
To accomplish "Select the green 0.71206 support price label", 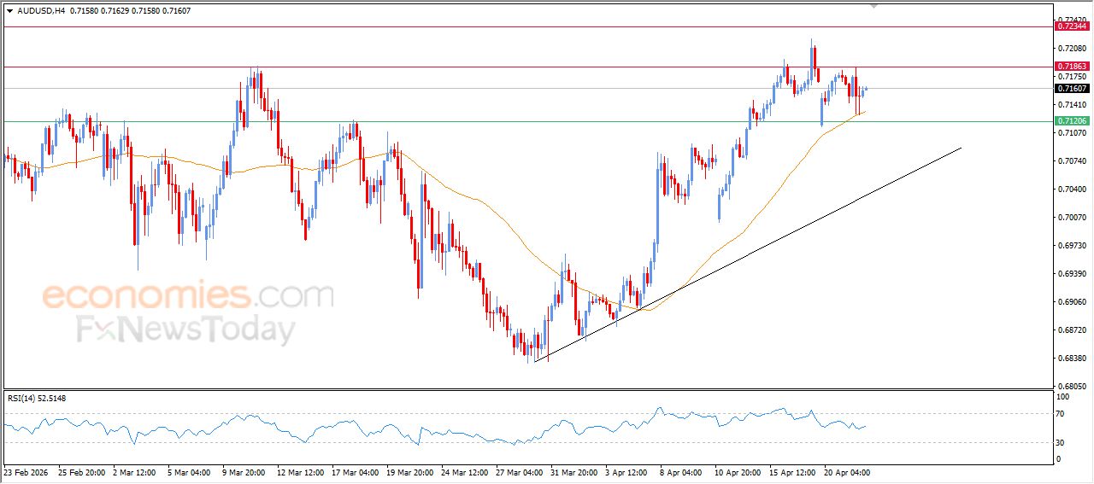I will [1072, 121].
